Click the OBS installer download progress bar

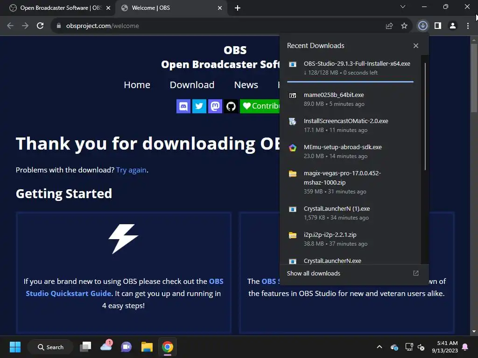click(x=350, y=82)
